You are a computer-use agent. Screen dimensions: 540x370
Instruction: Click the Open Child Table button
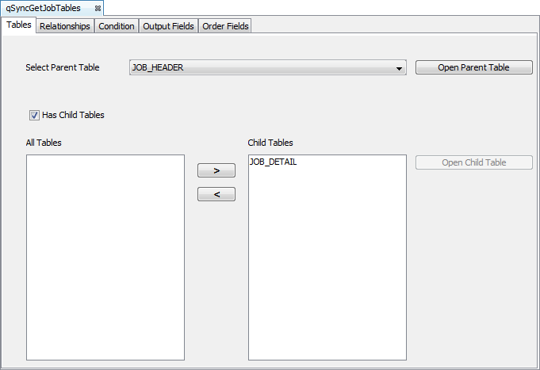[x=473, y=162]
